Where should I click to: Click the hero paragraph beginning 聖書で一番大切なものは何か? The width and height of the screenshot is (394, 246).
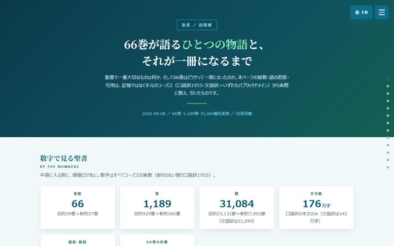[197, 85]
